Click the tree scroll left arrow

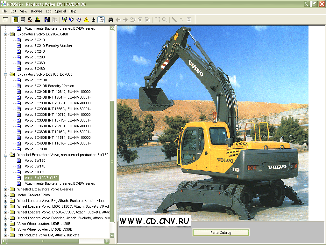(4, 241)
